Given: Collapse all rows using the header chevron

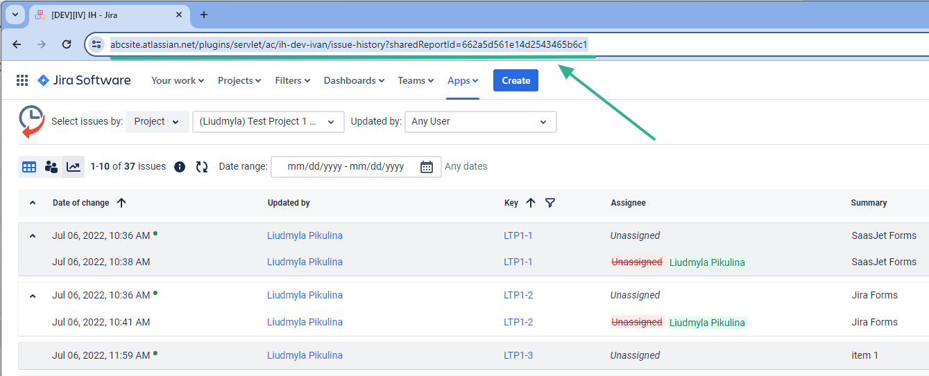Looking at the screenshot, I should point(32,203).
